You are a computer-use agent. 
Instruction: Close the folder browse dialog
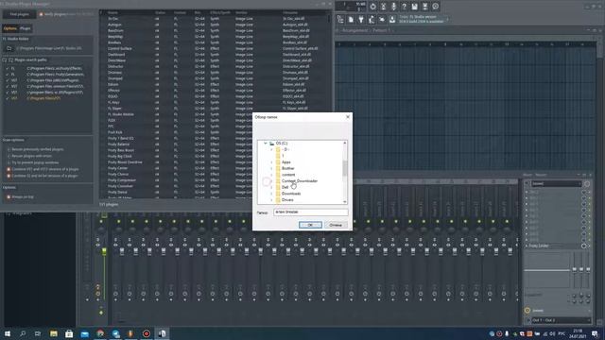tap(348, 117)
